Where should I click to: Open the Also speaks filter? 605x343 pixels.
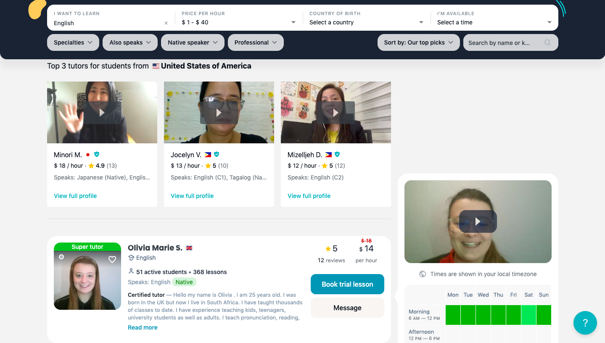(130, 42)
